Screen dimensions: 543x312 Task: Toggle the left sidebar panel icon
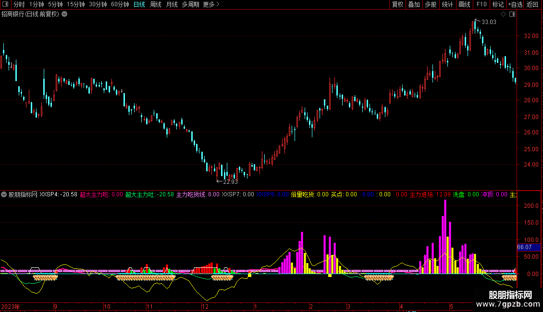[5, 5]
